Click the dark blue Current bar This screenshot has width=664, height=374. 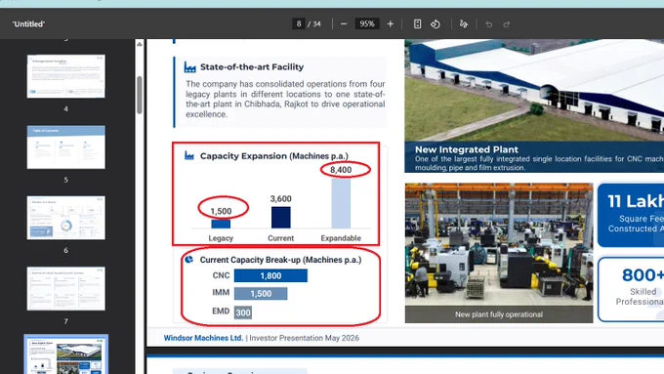click(281, 218)
